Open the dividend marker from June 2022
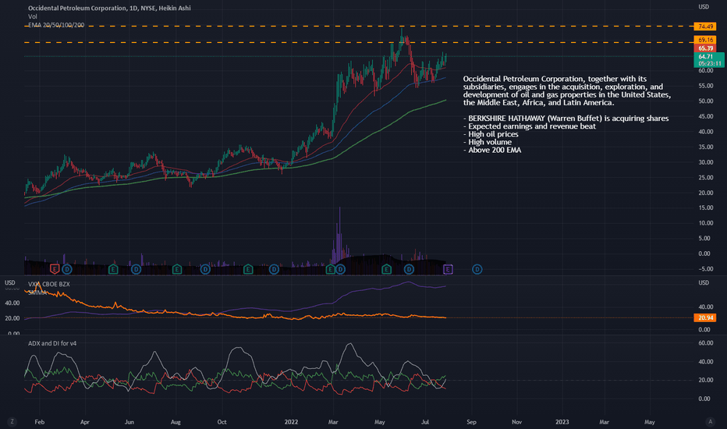The height and width of the screenshot is (429, 727). point(409,269)
